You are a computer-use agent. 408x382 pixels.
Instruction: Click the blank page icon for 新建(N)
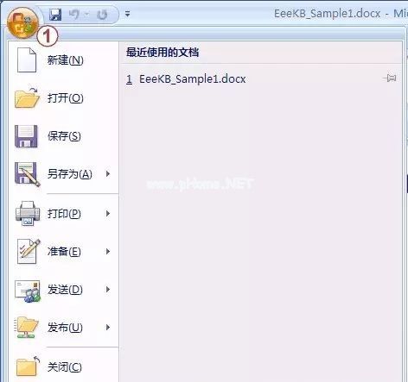pyautogui.click(x=27, y=59)
